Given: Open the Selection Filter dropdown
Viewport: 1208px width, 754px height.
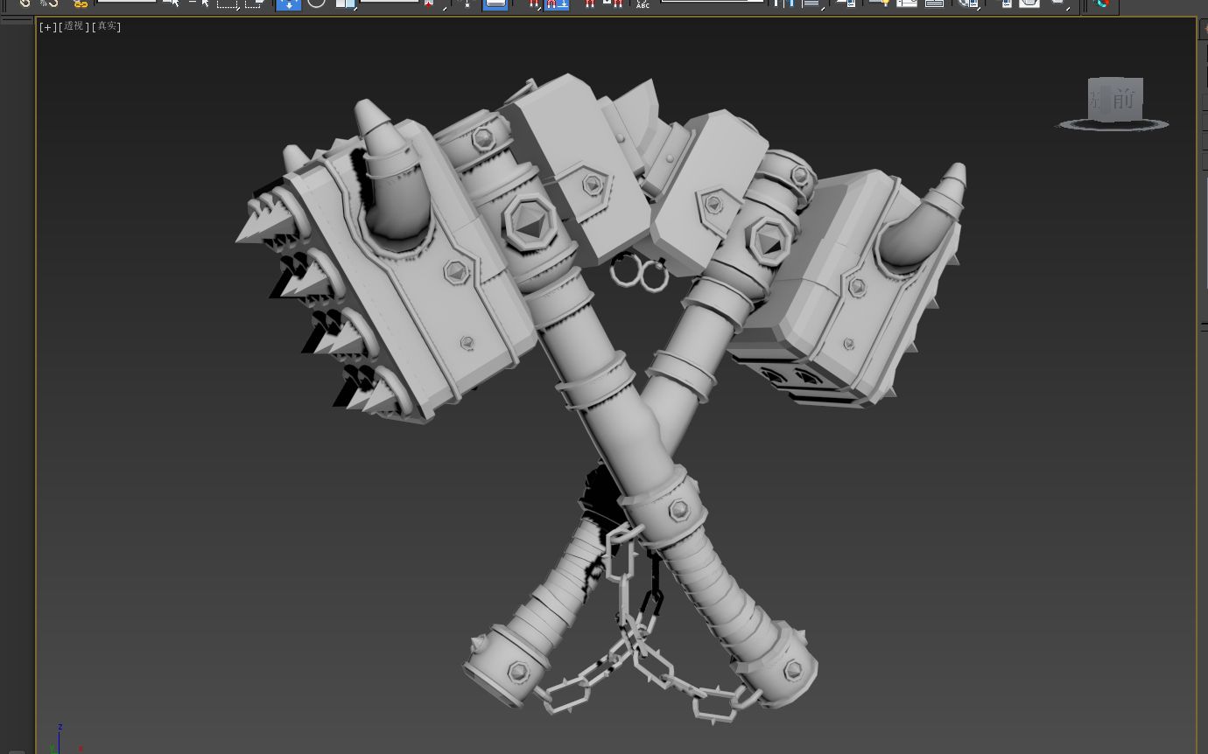Looking at the screenshot, I should click(127, 2).
